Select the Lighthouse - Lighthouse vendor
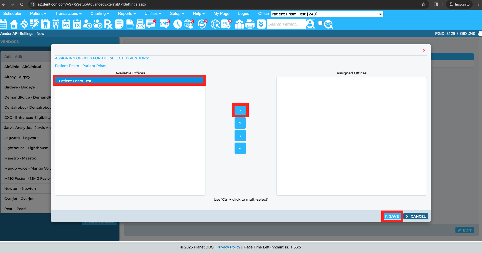The width and height of the screenshot is (482, 253). [26, 148]
